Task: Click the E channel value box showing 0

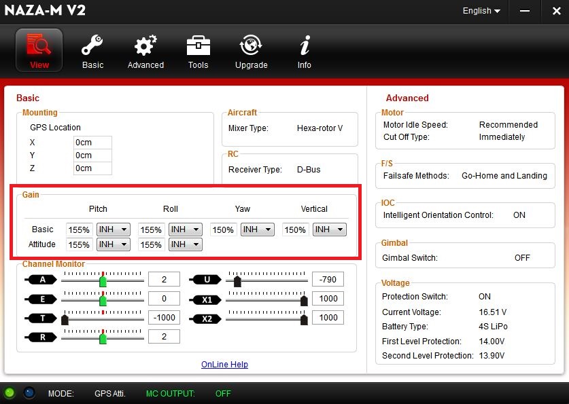Action: (x=164, y=299)
